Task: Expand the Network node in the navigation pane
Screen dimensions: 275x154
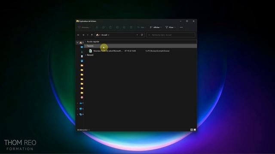Action: 77,115
